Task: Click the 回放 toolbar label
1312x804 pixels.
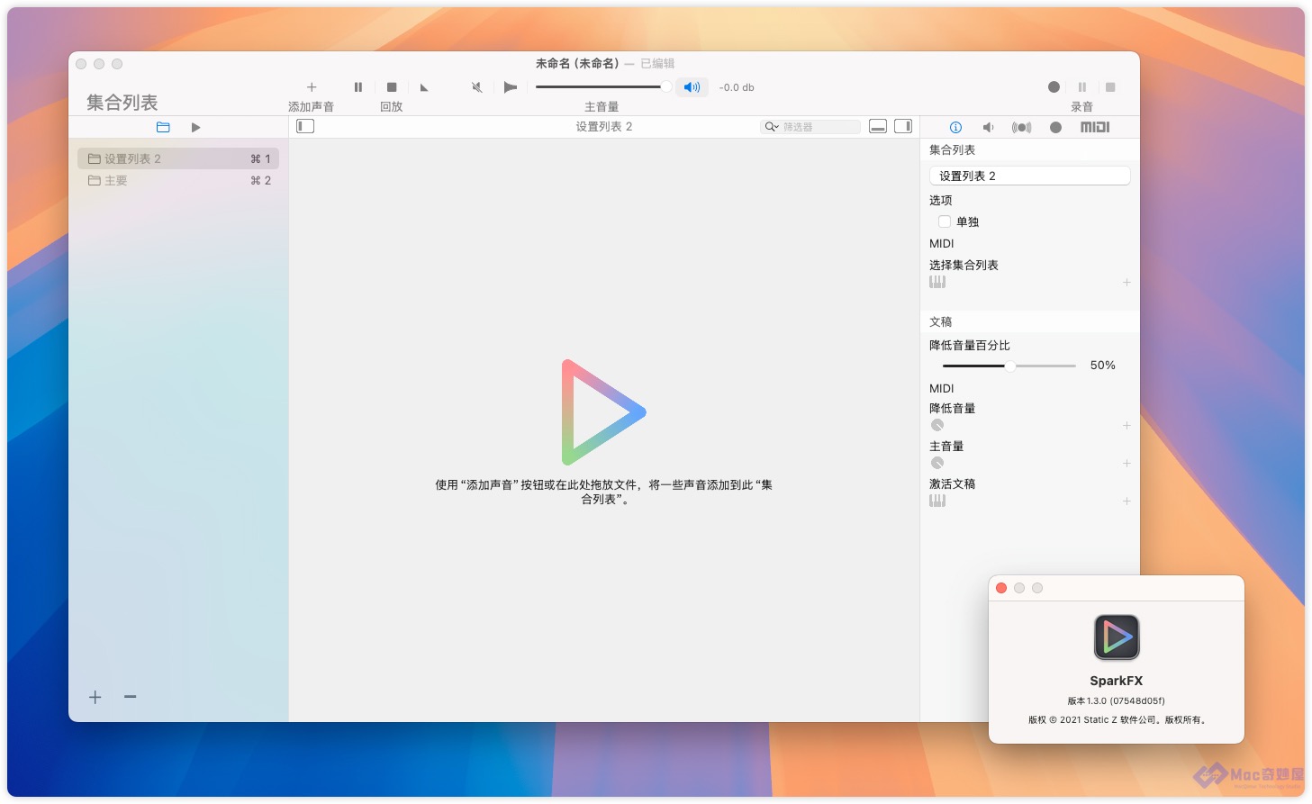Action: tap(392, 106)
